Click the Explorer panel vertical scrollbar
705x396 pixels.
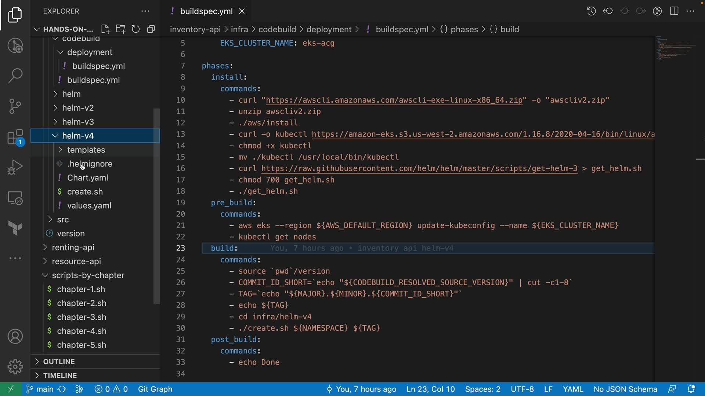point(156,205)
